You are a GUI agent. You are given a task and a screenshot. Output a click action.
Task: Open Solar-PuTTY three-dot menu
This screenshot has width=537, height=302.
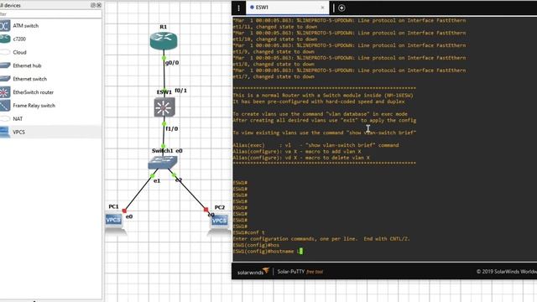tap(238, 8)
